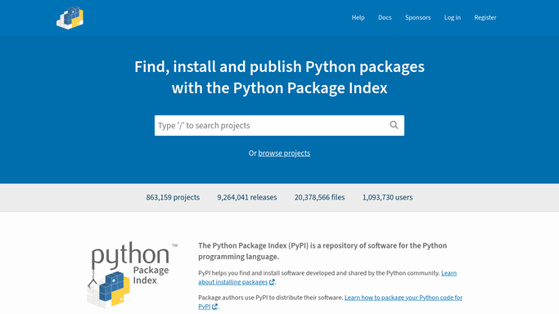Screen dimensions: 559x314
Task: Click the main heading about Python packages
Action: 280,77
